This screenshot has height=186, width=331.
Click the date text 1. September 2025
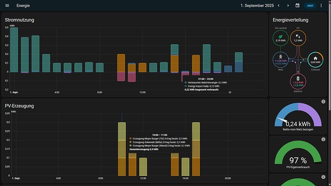click(257, 6)
